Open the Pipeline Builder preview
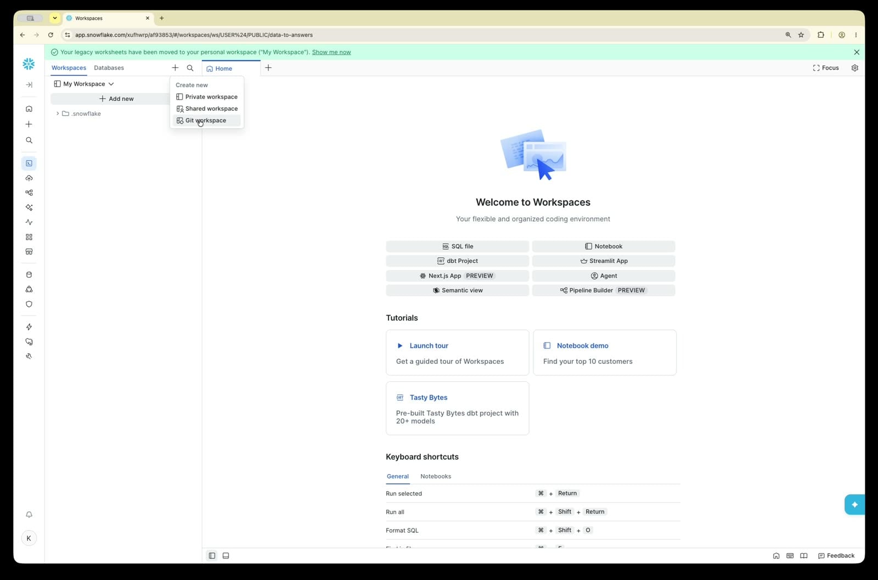 coord(604,290)
